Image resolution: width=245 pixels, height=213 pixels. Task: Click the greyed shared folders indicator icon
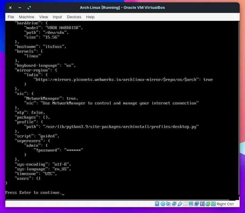185,204
